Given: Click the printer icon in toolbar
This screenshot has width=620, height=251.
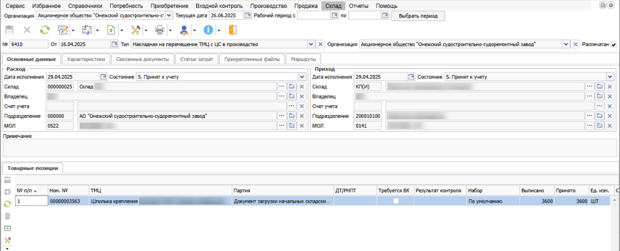Looking at the screenshot, I should click(x=160, y=30).
